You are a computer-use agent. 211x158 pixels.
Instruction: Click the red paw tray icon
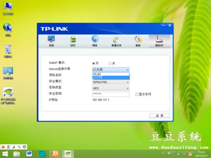190,154
